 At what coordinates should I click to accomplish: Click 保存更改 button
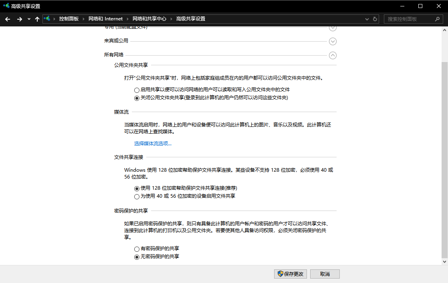(291, 274)
